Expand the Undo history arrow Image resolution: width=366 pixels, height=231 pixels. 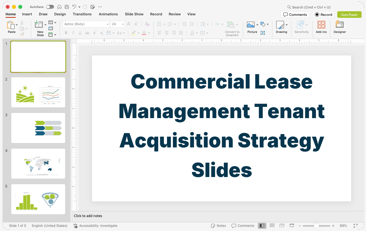79,7
